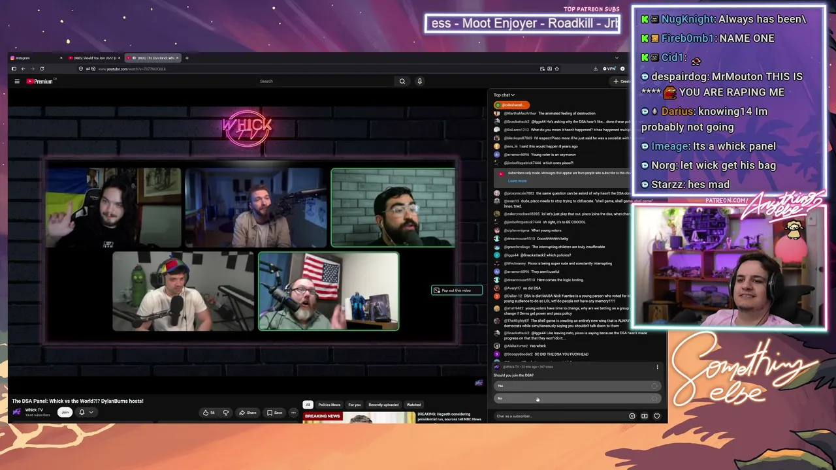836x470 pixels.
Task: Select the Recently uploaded filter chip
Action: 384,405
